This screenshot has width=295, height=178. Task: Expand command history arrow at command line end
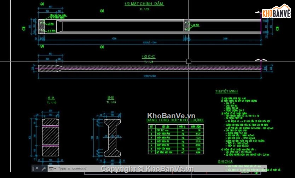[x=265, y=168]
